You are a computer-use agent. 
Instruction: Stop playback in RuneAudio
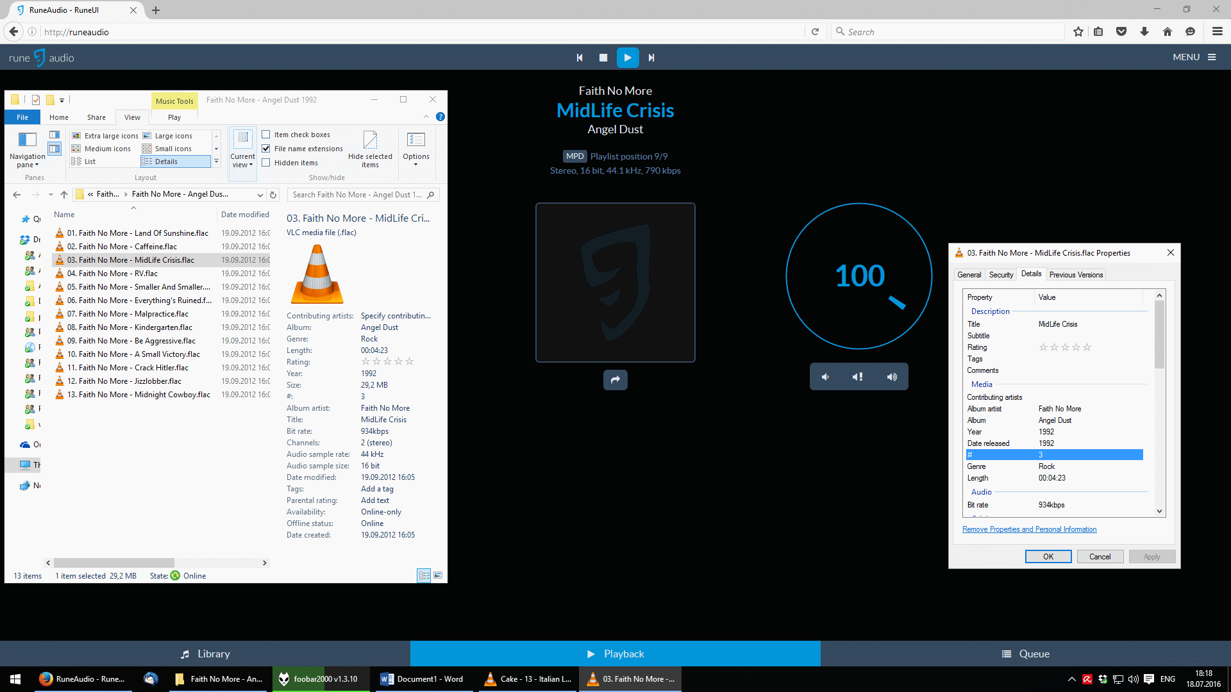(603, 58)
